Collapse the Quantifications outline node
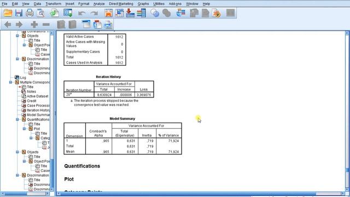 click(x=17, y=119)
